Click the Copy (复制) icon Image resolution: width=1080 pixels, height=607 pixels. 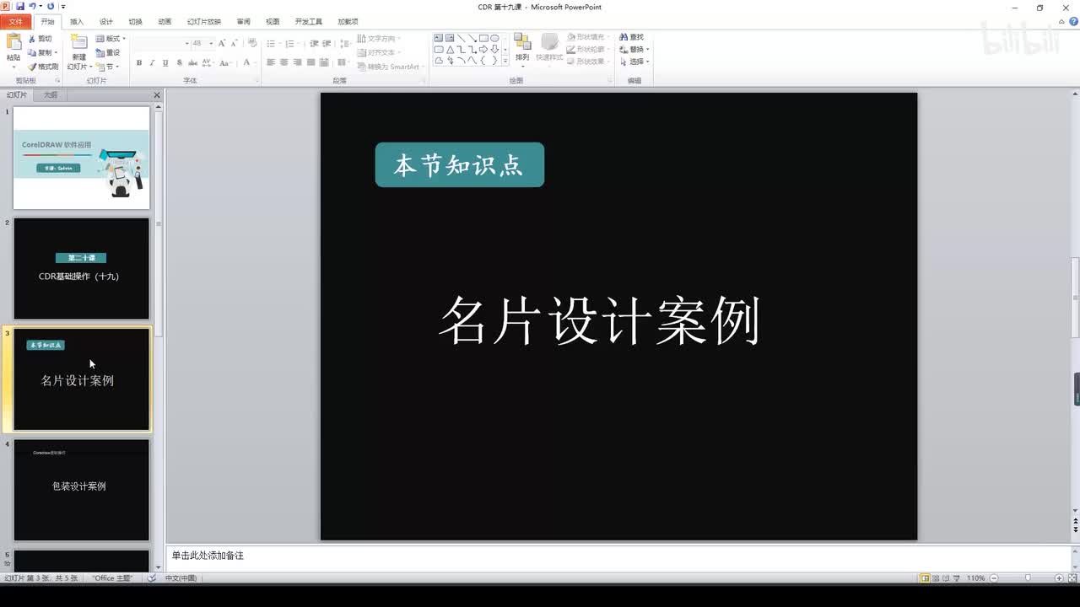[32, 52]
